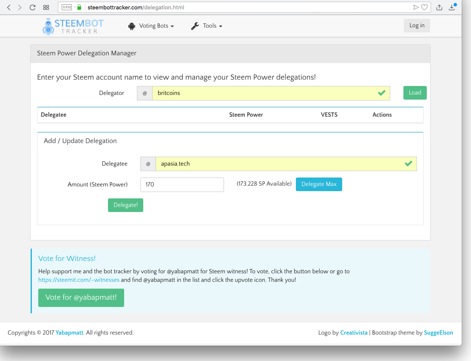Click the green checkmark in Delegatee field

(408, 163)
